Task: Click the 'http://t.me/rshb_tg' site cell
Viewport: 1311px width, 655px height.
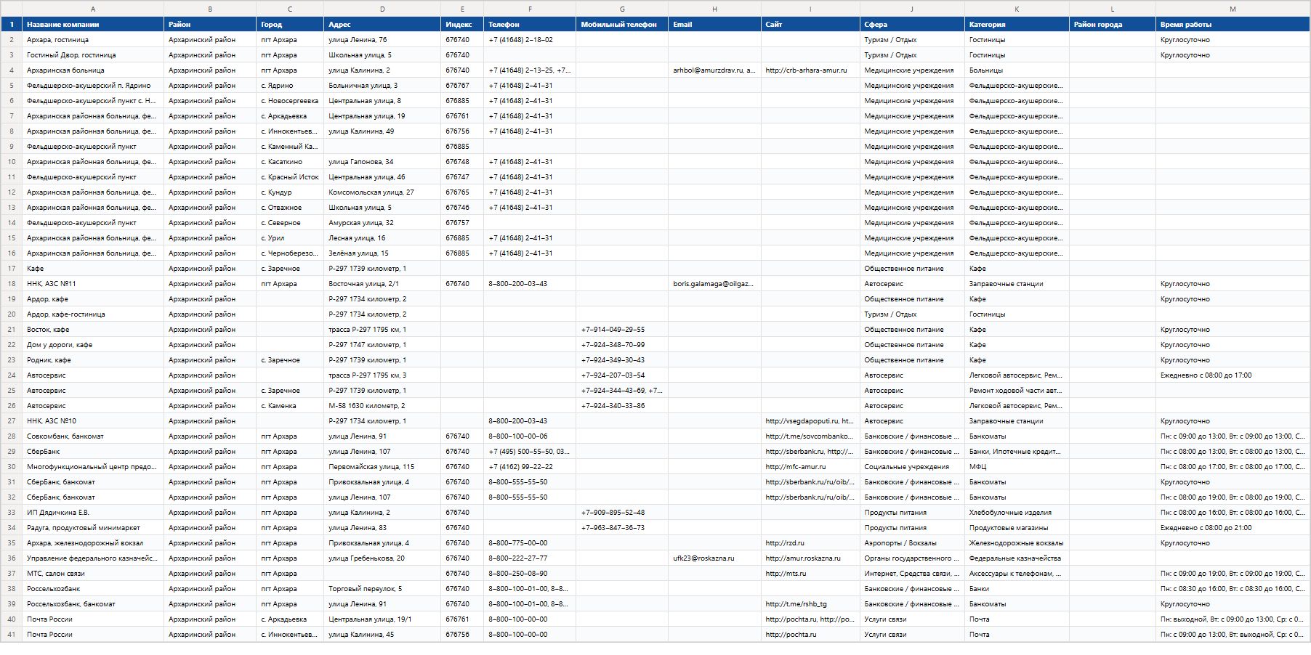Action: pyautogui.click(x=810, y=604)
